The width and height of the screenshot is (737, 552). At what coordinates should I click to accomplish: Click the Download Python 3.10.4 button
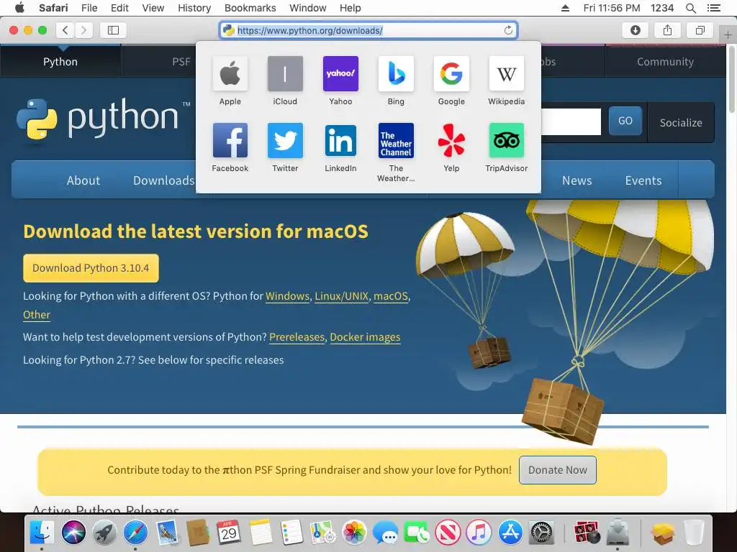coord(91,268)
